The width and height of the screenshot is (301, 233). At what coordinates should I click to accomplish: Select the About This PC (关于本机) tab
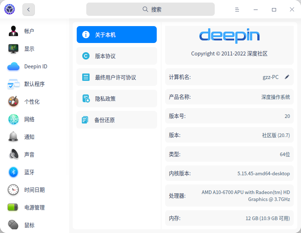[117, 35]
